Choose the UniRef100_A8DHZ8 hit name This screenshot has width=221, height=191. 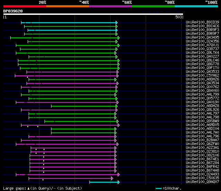pos(202,106)
